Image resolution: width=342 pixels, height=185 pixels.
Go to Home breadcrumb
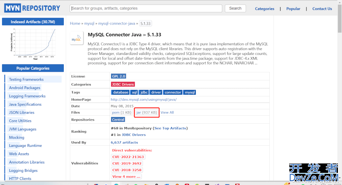pos(75,23)
